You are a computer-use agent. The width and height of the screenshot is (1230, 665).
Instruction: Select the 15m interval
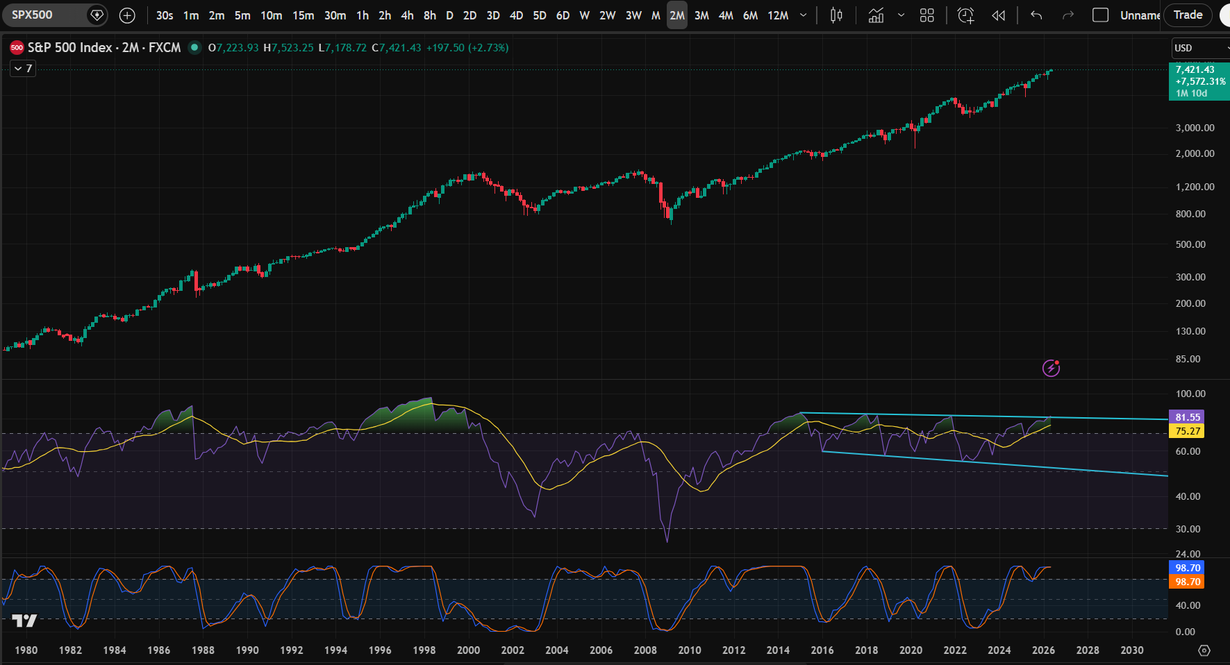pyautogui.click(x=303, y=15)
